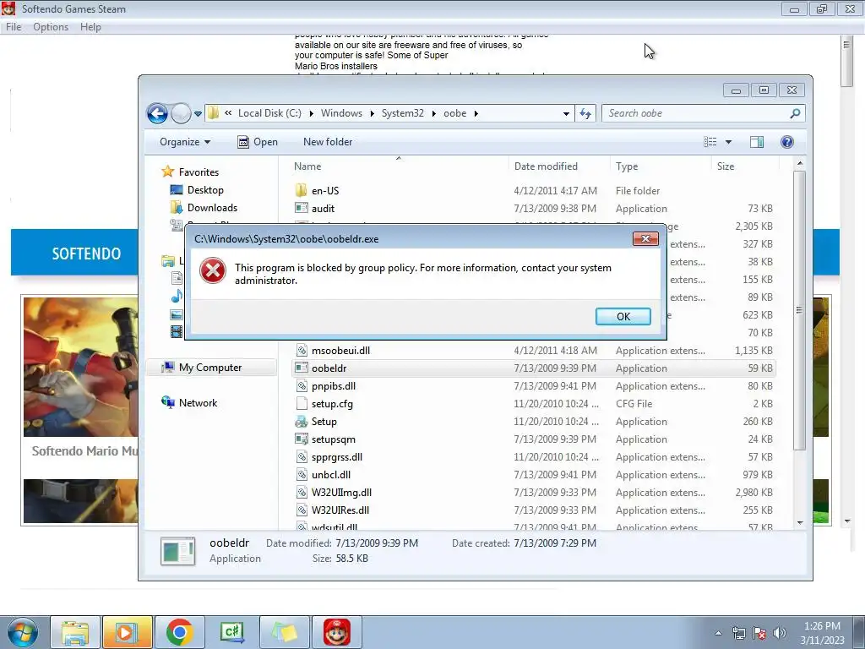
Task: Select My Computer in navigation pane
Action: [210, 368]
